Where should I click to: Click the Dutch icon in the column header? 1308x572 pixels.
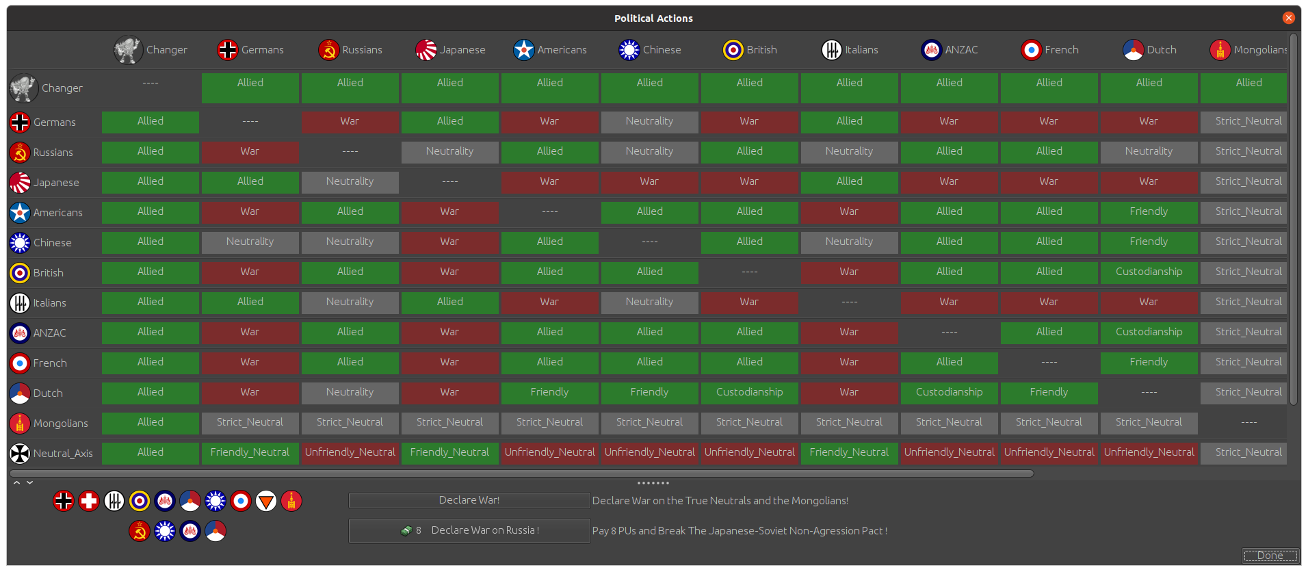(1134, 50)
